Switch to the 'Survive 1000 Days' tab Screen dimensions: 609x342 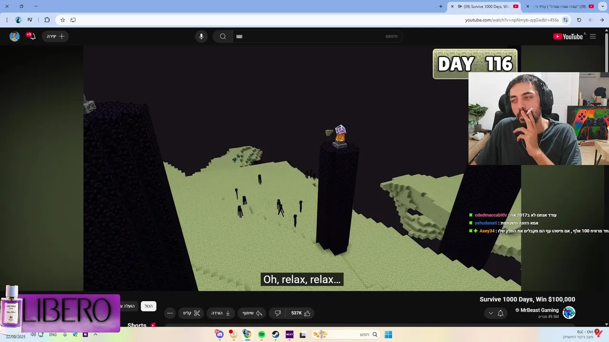tap(484, 6)
